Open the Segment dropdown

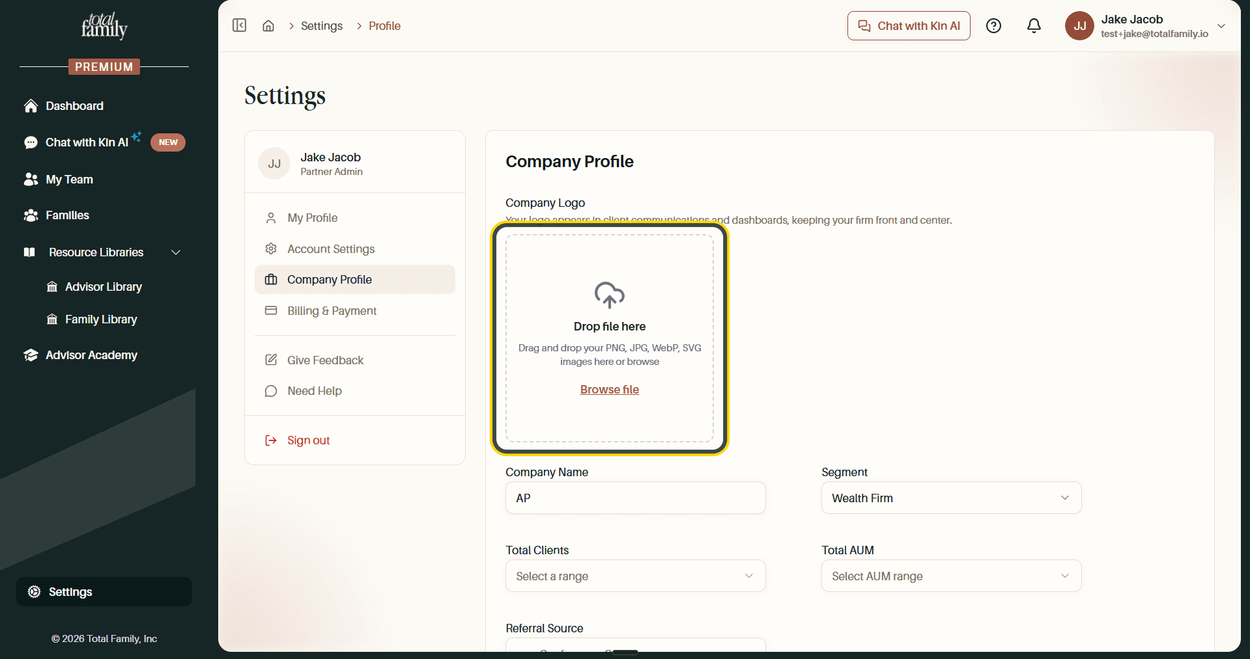click(951, 498)
